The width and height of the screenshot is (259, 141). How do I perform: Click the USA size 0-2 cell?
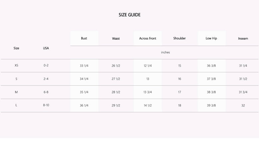[46, 65]
